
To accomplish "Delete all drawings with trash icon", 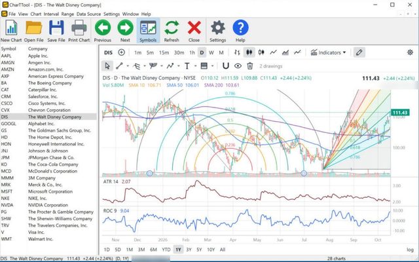I will point(250,65).
